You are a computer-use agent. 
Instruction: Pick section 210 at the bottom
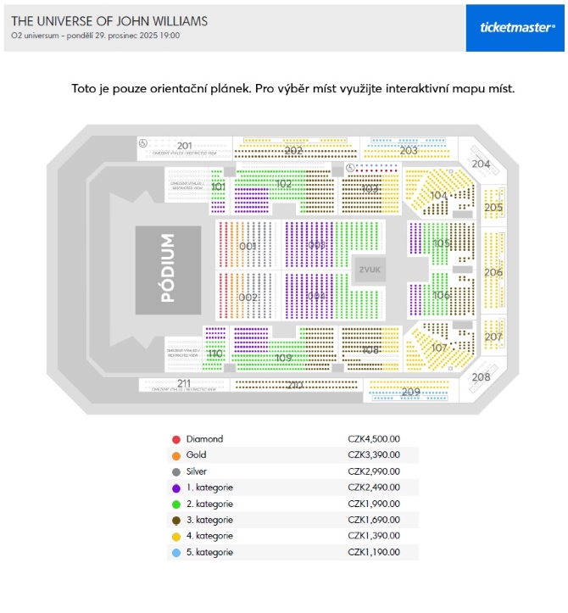click(x=296, y=385)
